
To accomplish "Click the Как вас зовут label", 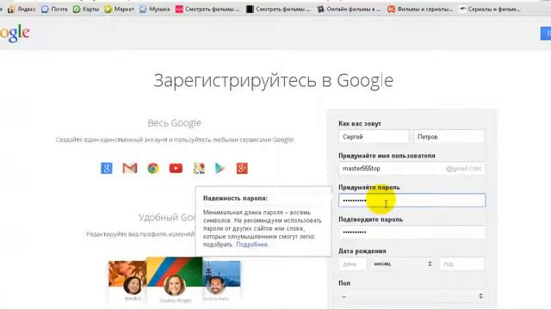I will 360,124.
